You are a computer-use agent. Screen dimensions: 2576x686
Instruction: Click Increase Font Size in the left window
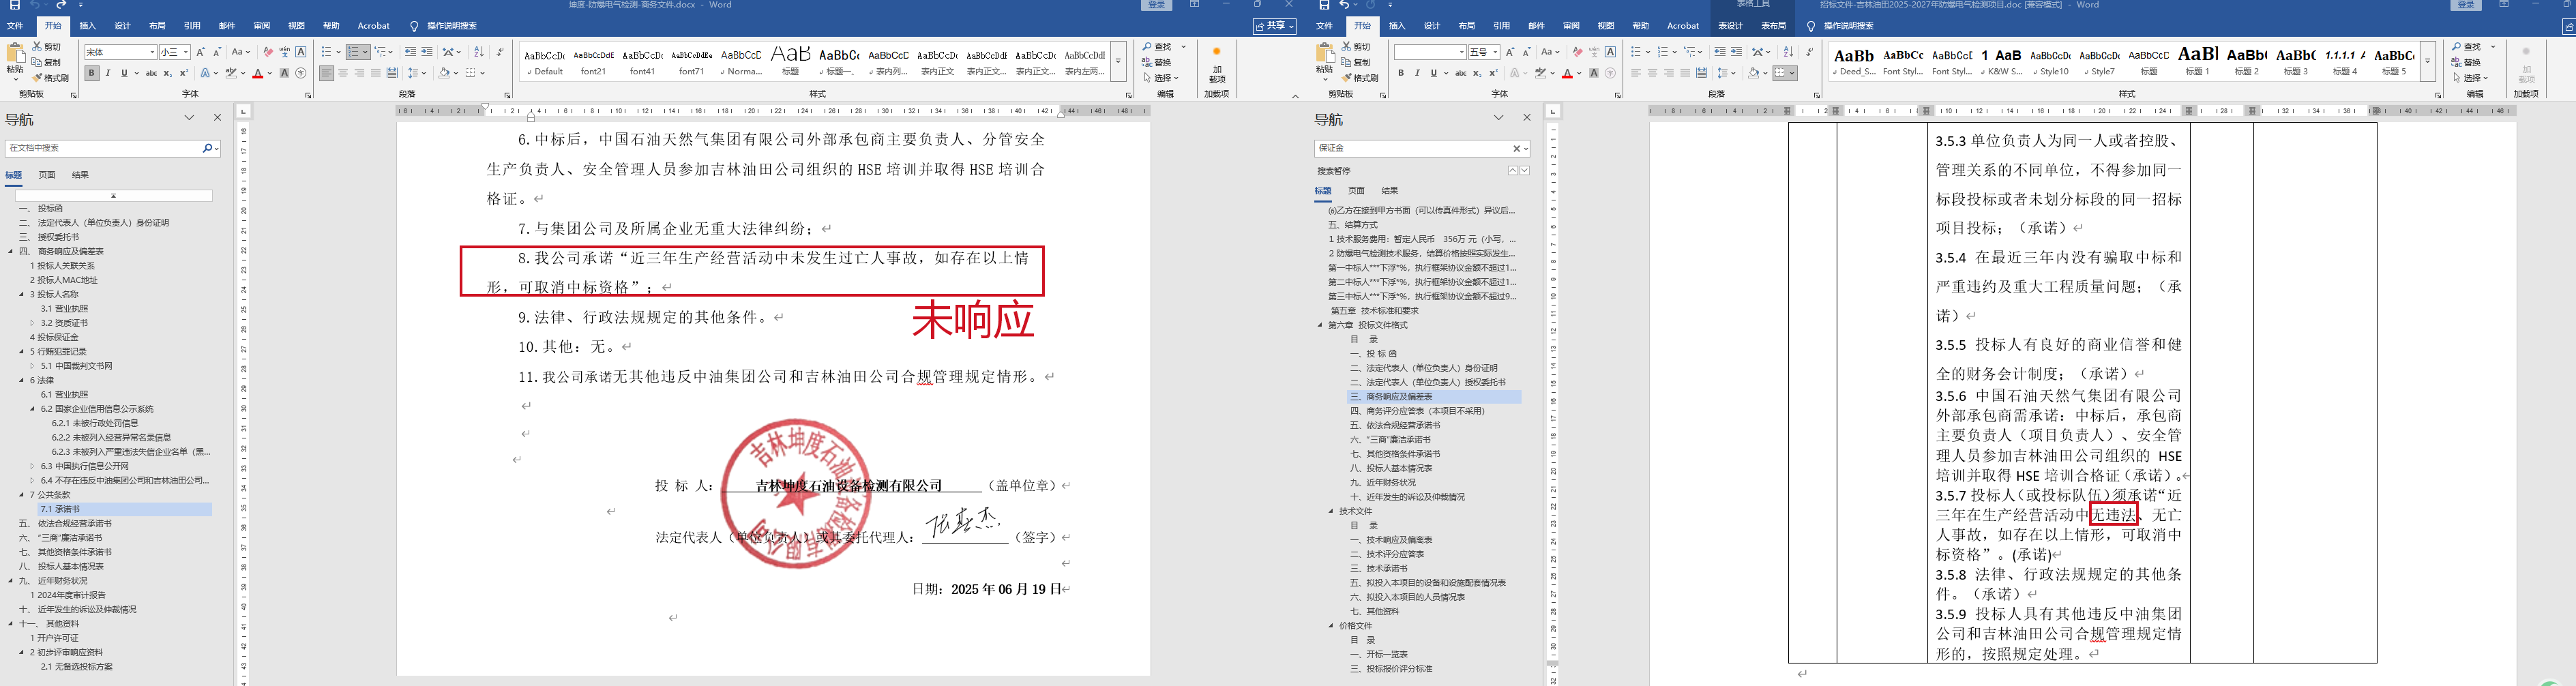tap(201, 52)
